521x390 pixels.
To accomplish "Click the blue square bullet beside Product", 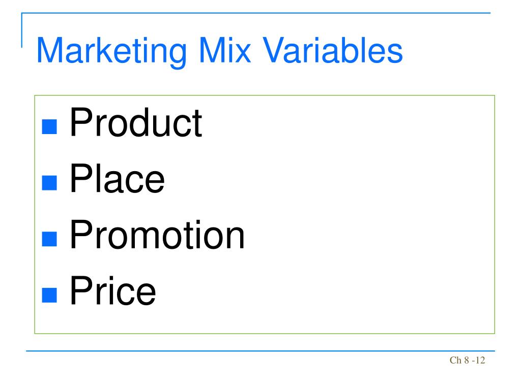I will point(49,126).
